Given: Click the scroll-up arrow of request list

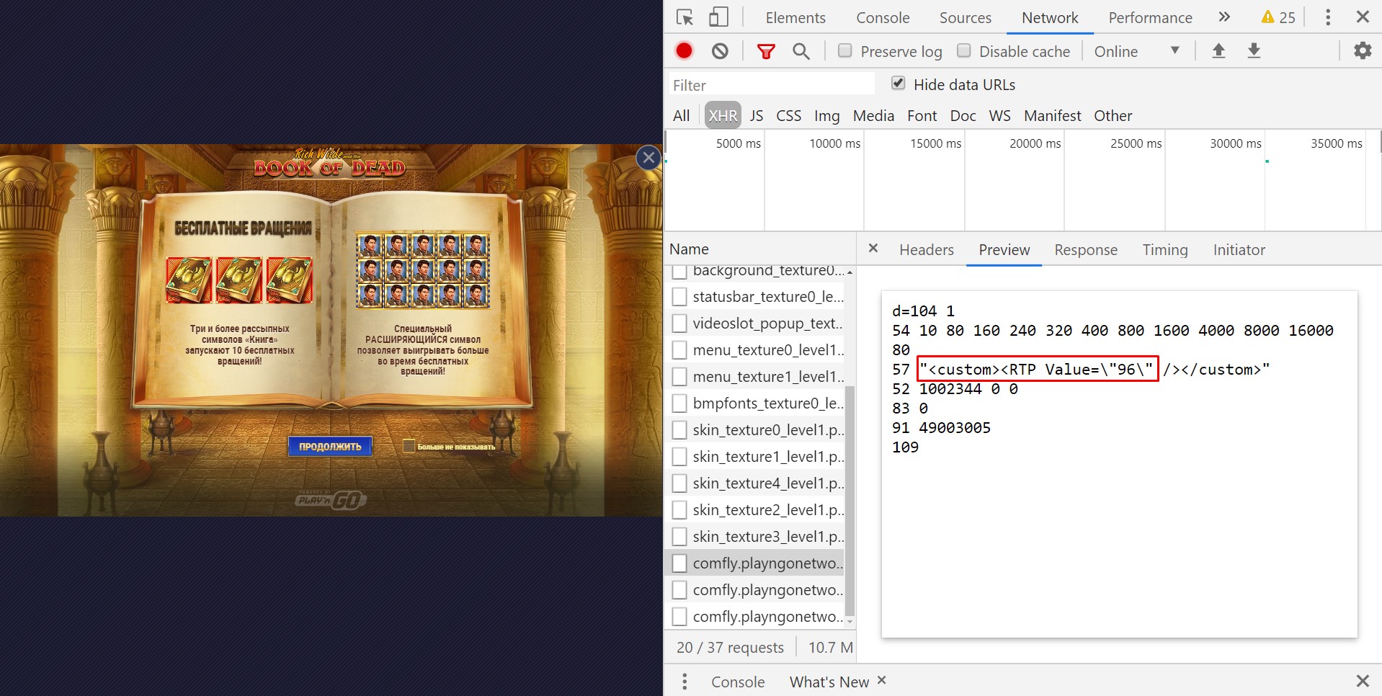Looking at the screenshot, I should [x=850, y=272].
